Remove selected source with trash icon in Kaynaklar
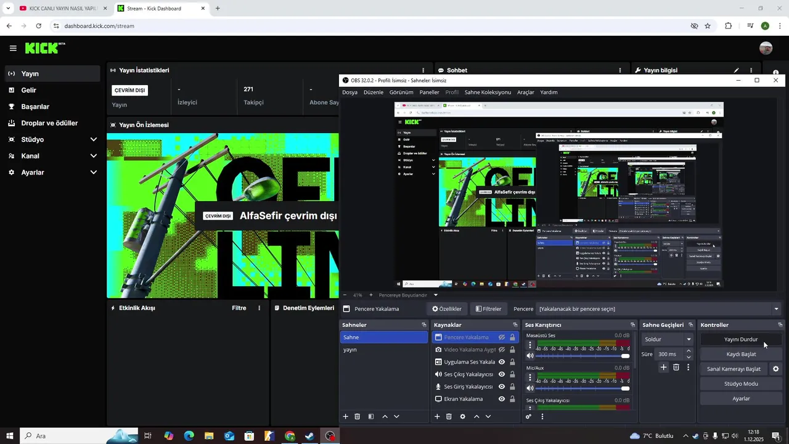Viewport: 789px width, 444px height. pyautogui.click(x=449, y=417)
